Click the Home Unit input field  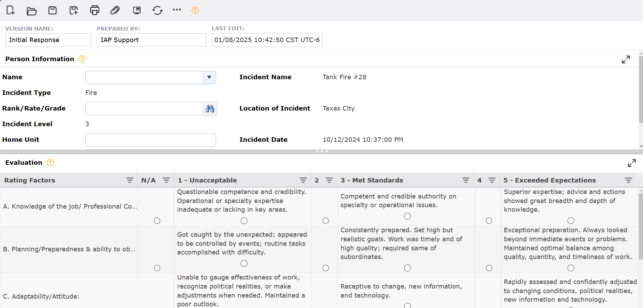(150, 140)
